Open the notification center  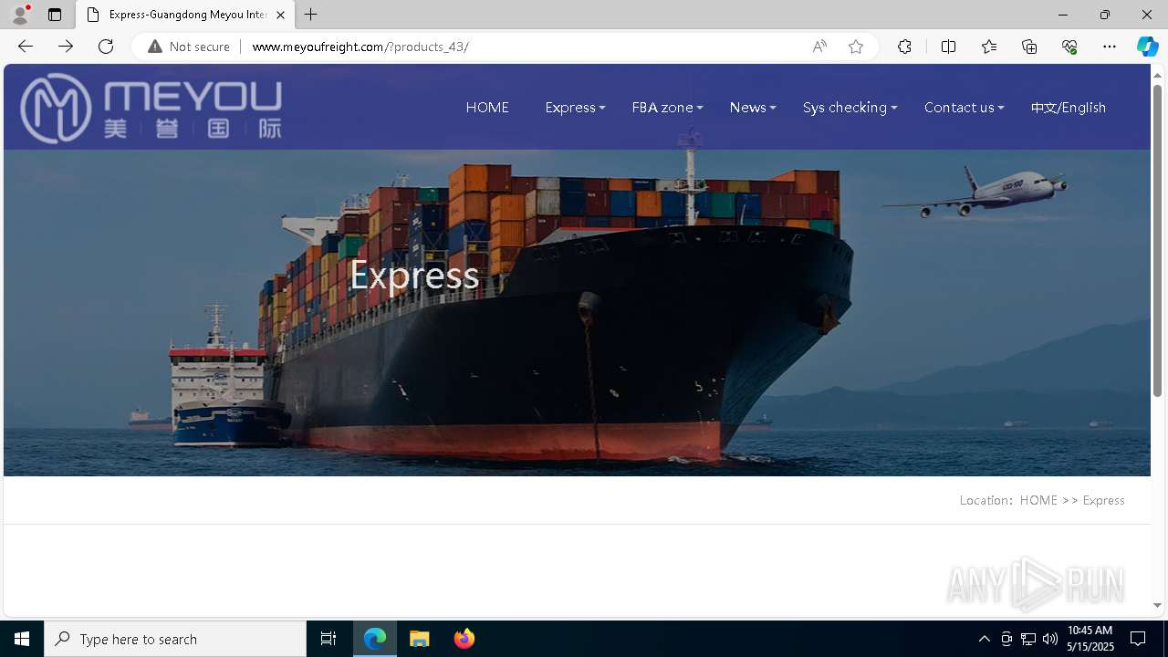(1138, 639)
